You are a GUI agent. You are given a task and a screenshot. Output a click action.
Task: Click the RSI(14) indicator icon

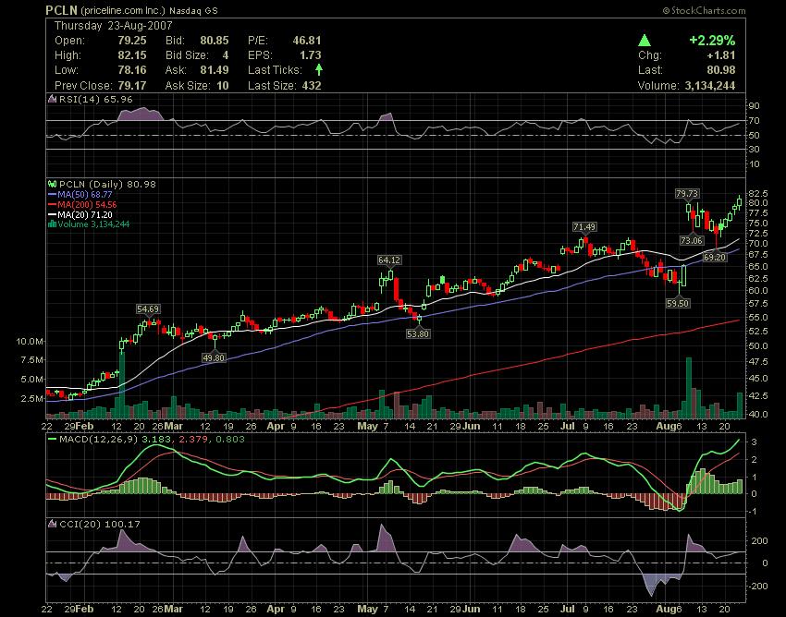pyautogui.click(x=52, y=99)
